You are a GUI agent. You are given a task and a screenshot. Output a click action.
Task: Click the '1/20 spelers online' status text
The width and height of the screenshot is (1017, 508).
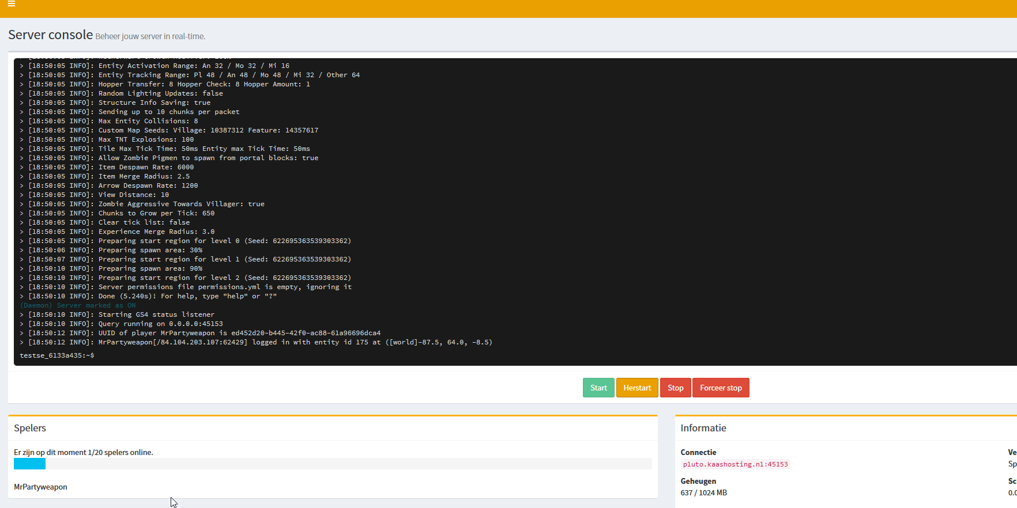[x=84, y=452]
